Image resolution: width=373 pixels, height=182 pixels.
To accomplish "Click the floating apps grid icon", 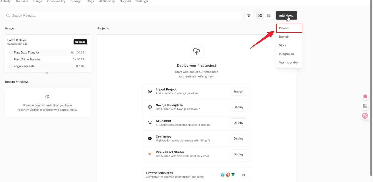I will point(365,106).
